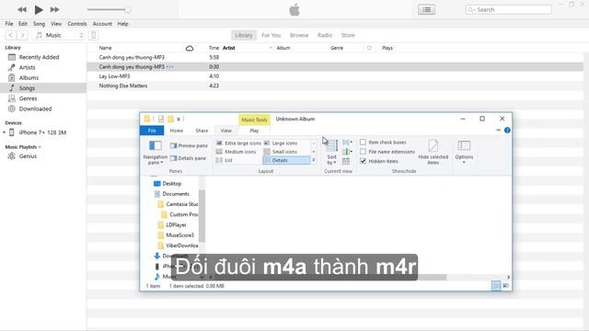Open the iTunes list view button
Image resolution: width=589 pixels, height=331 pixels.
426,10
